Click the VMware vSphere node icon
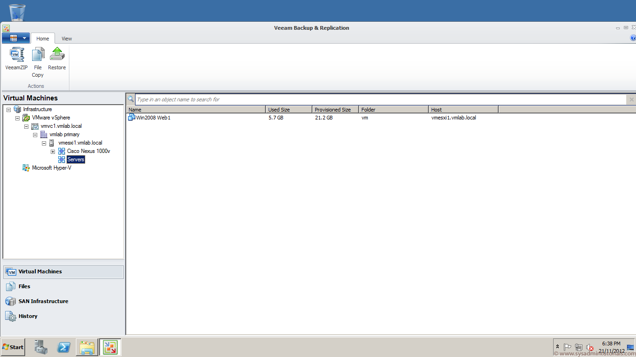636x357 pixels. [x=26, y=118]
